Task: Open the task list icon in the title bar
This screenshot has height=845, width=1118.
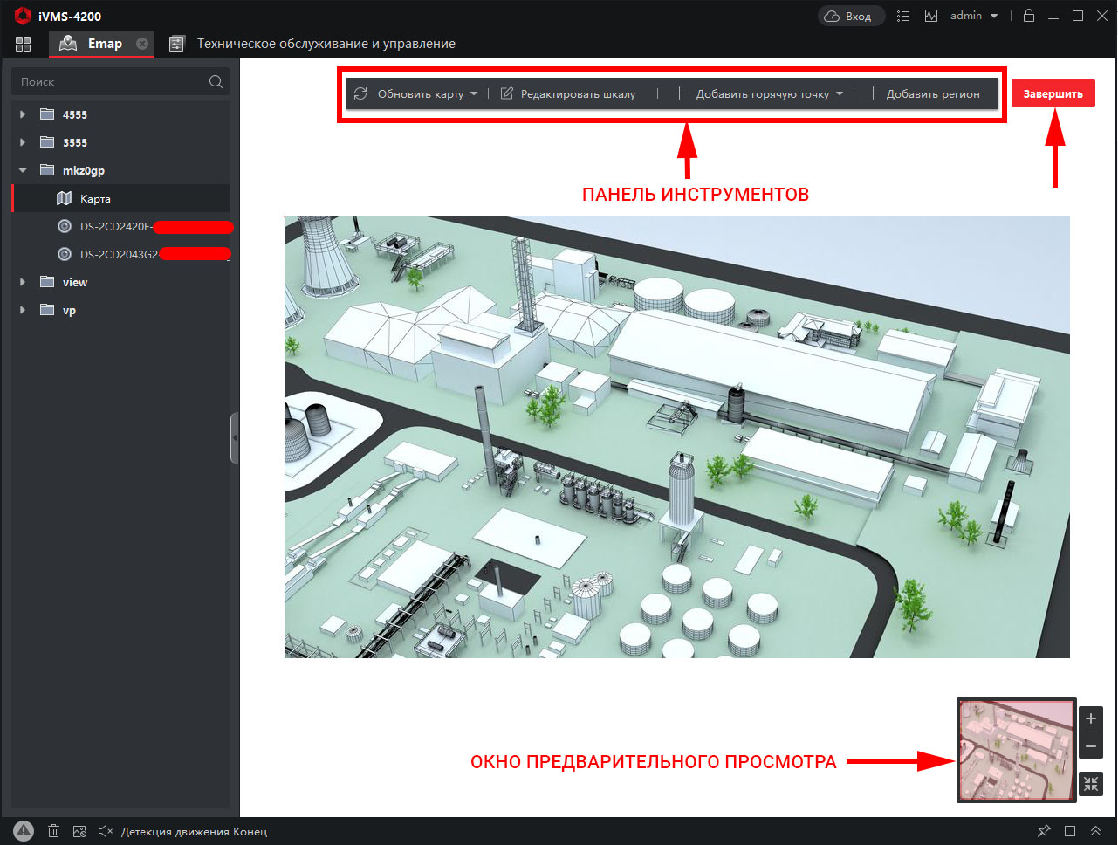Action: pos(903,16)
